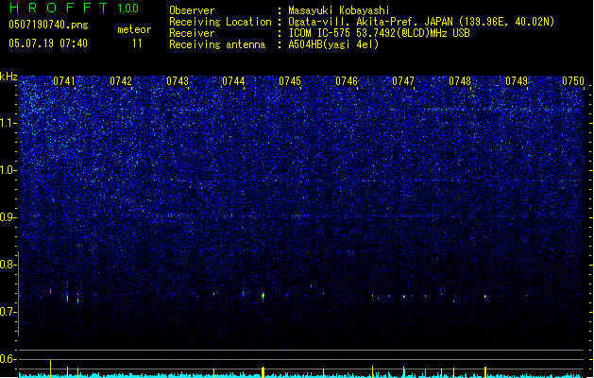This screenshot has width=594, height=378.
Task: Click the kHz axis unit label
Action: point(8,77)
